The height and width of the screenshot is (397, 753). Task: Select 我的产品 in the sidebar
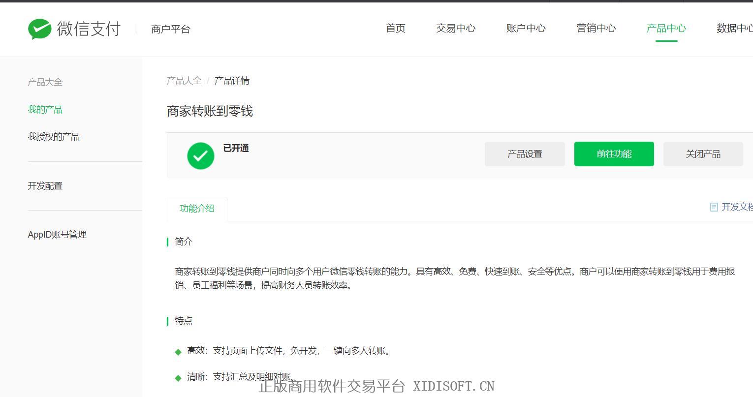pos(45,110)
